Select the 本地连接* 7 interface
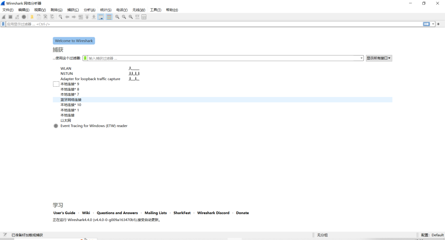The height and width of the screenshot is (240, 445). (70, 95)
